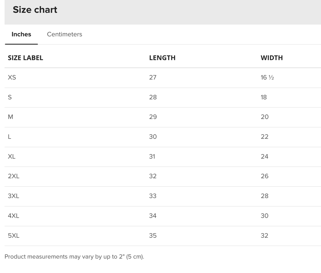
Task: Click the Size chart heading
Action: 35,10
